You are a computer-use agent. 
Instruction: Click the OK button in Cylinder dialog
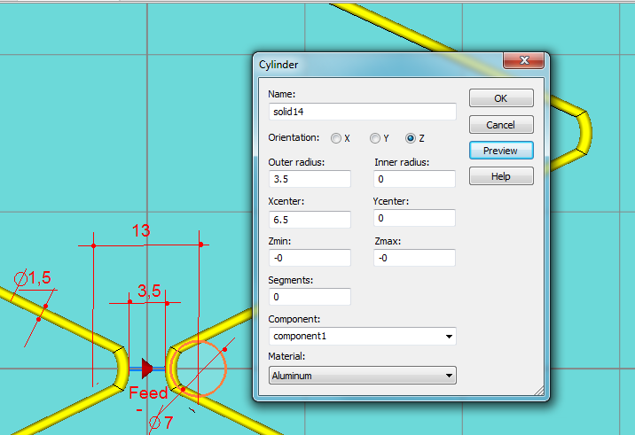coord(501,98)
